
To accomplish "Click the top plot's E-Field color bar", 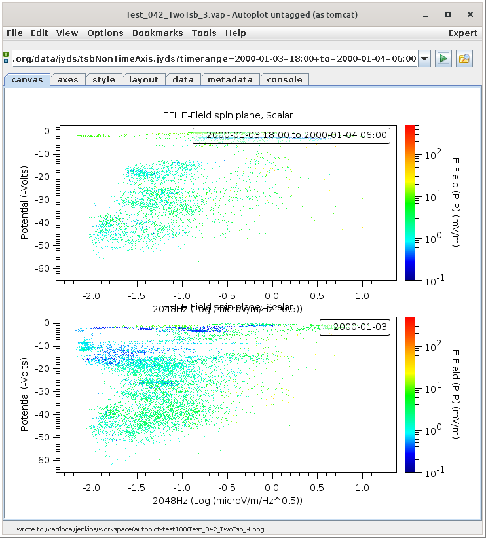I will [x=411, y=202].
